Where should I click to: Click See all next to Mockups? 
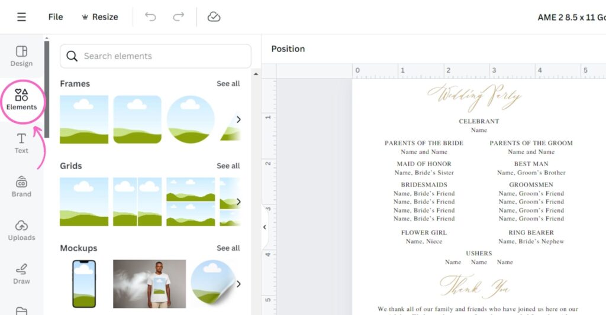228,248
